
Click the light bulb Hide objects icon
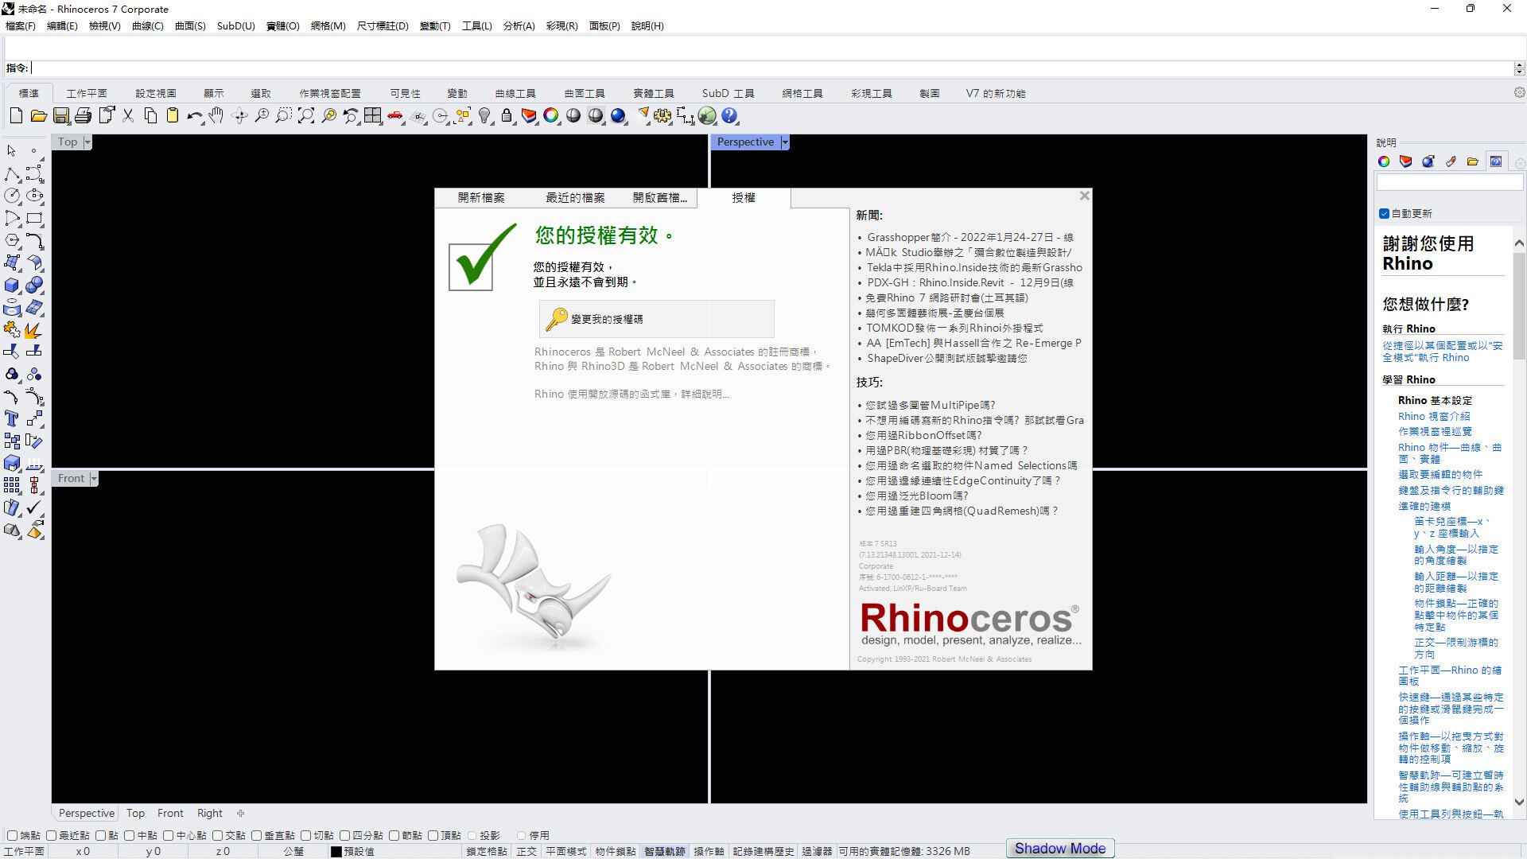tap(484, 116)
